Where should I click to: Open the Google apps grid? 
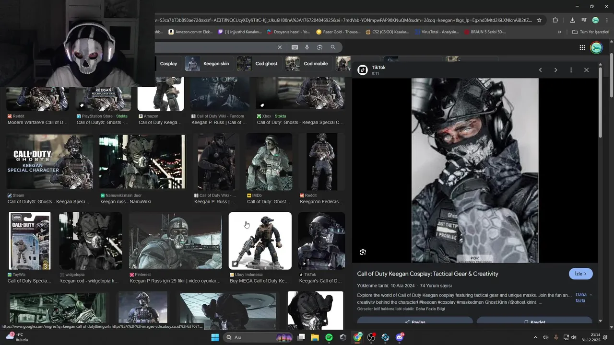coord(582,47)
